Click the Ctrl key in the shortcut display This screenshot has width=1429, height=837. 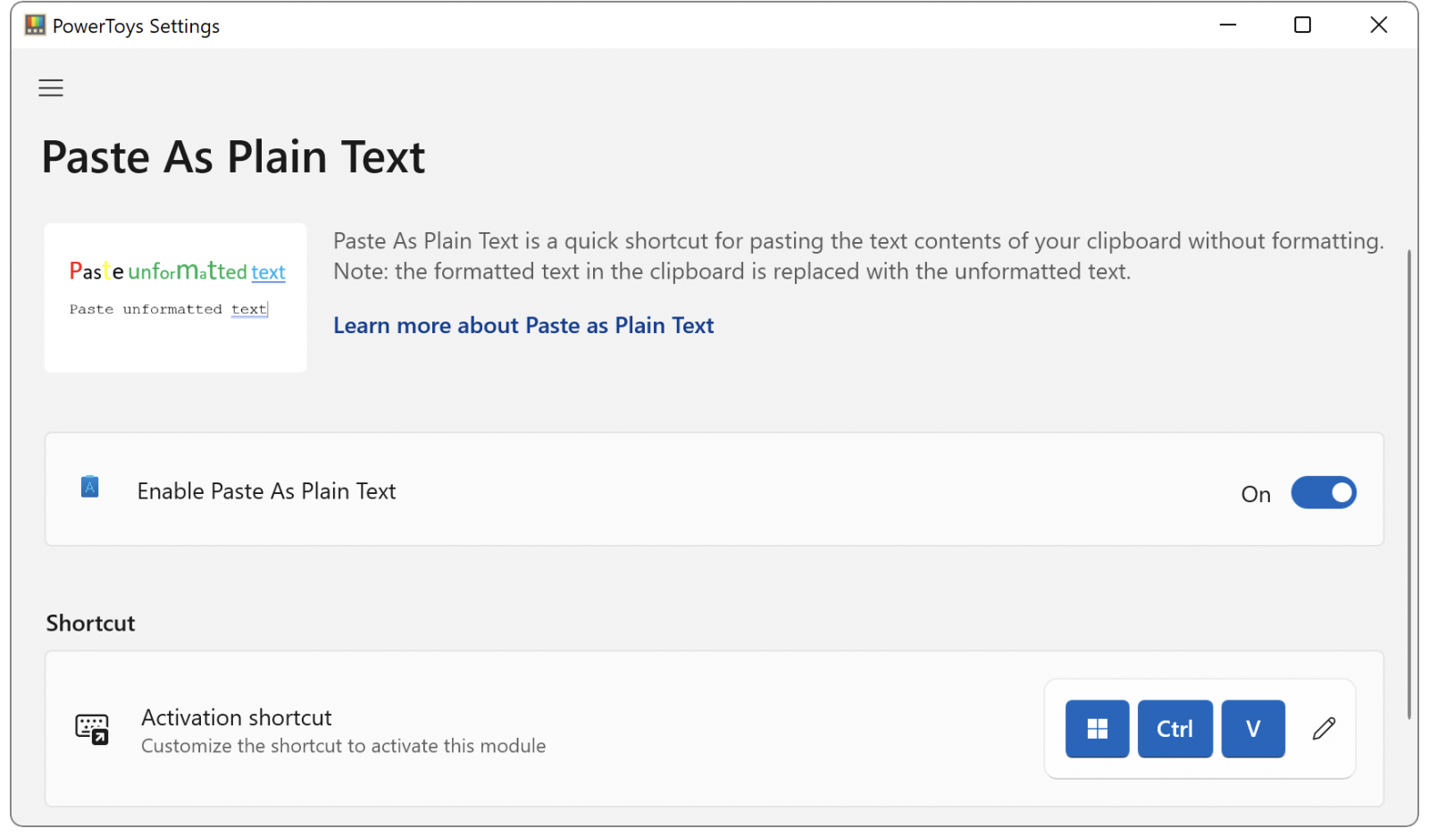(x=1174, y=729)
